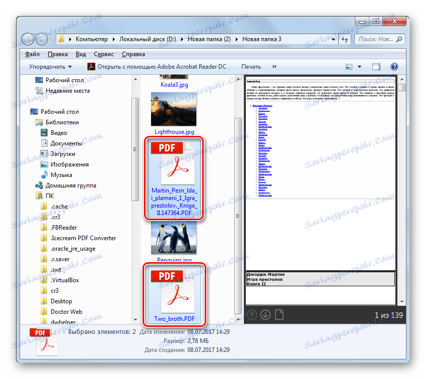
Task: Select the .VirtualBox folder
Action: click(65, 280)
